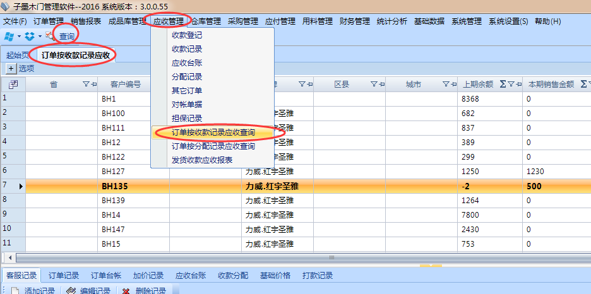This screenshot has height=294, width=591.
Task: Switch to the 起始页 tab
Action: click(x=18, y=56)
